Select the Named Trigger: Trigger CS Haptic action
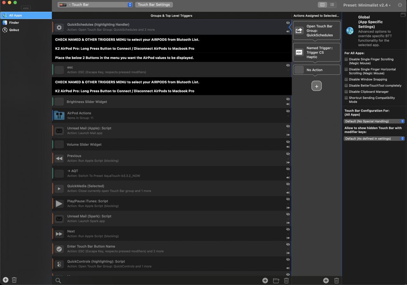 click(317, 52)
